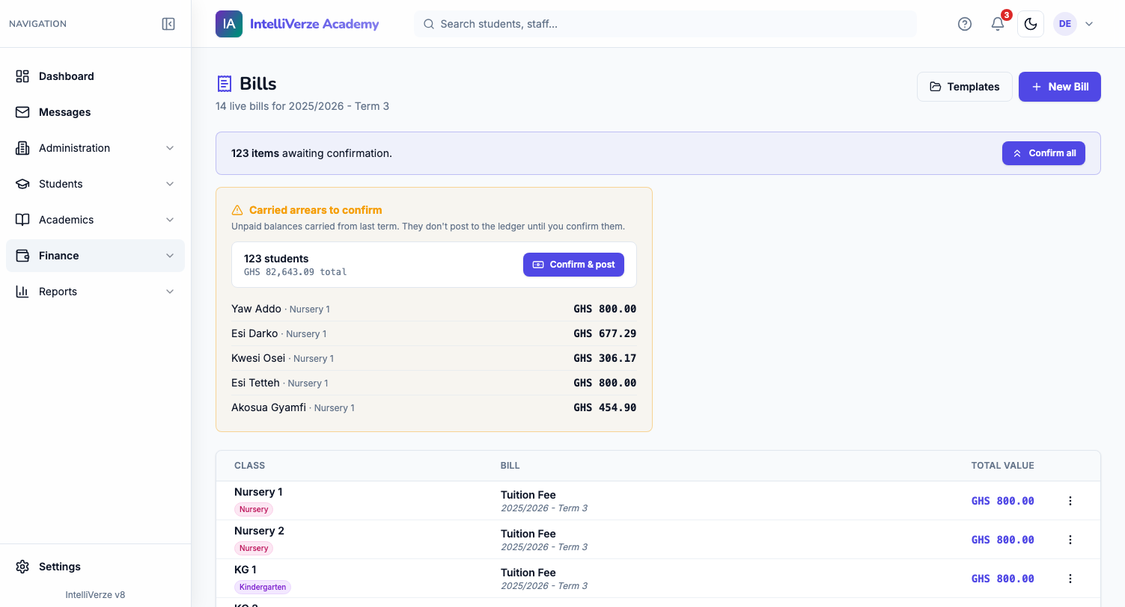Click the Settings gear icon

(22, 567)
